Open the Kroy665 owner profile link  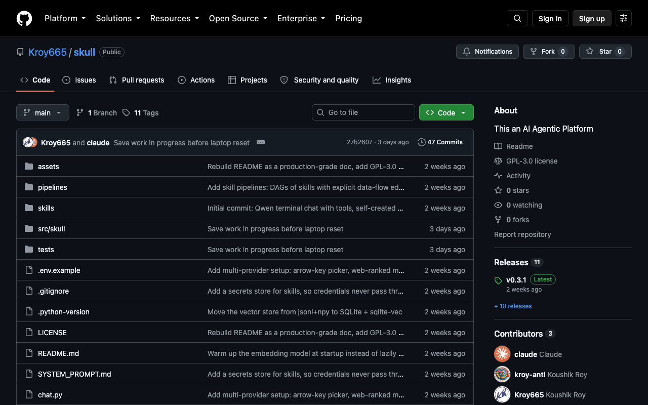tap(48, 52)
